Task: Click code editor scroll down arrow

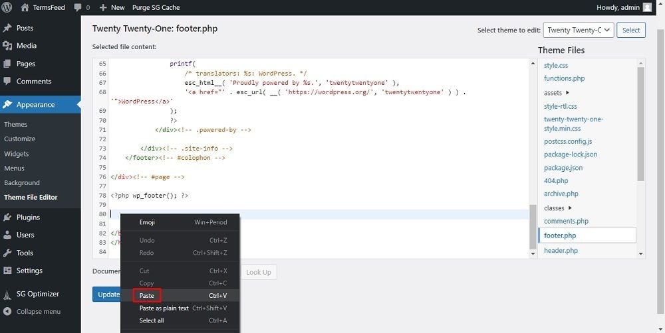Action: 533,253
